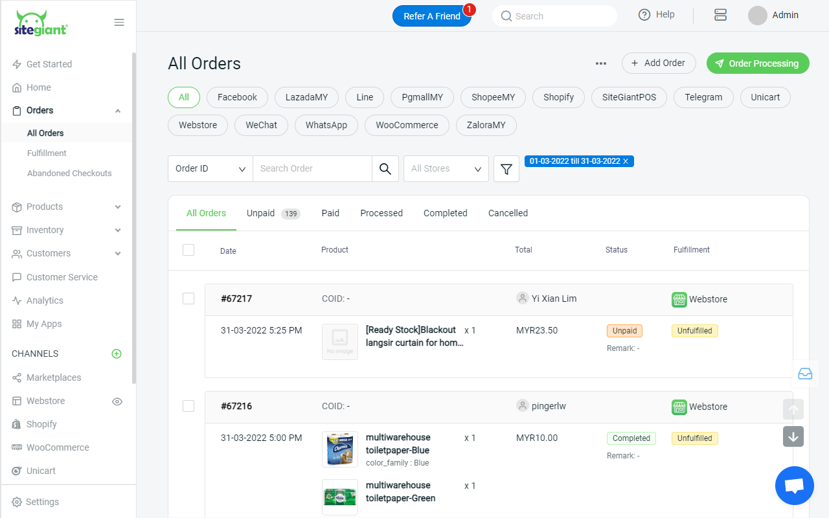Collapse the Orders sidebar menu
This screenshot has width=829, height=518.
[118, 111]
